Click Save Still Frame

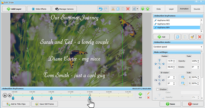[45, 104]
